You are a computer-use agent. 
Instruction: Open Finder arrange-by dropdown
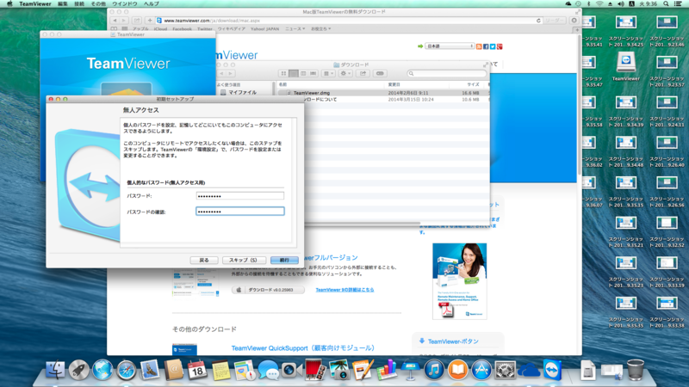329,74
